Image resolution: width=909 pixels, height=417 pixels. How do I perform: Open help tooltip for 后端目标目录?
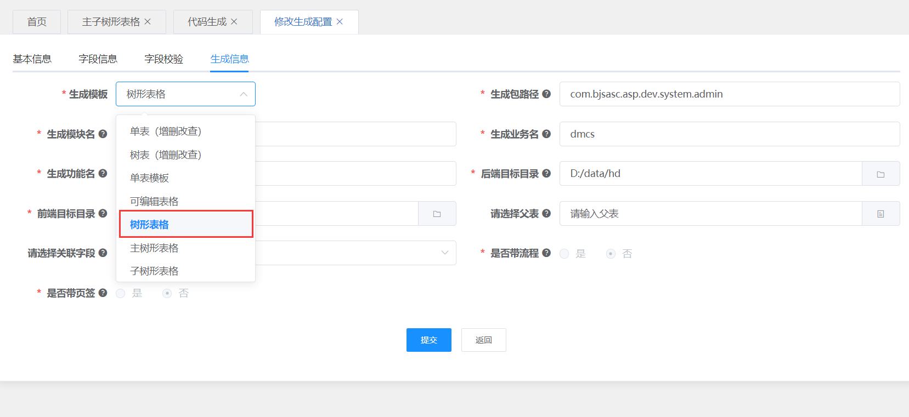tap(546, 173)
